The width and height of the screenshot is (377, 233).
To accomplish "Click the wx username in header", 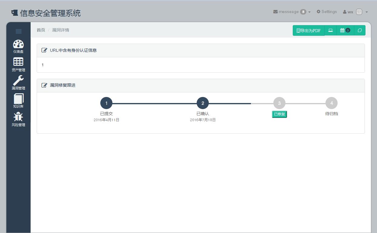I will [x=350, y=12].
